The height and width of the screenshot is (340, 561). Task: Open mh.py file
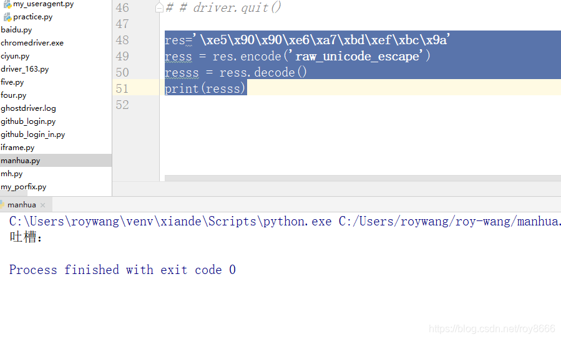[x=12, y=174]
